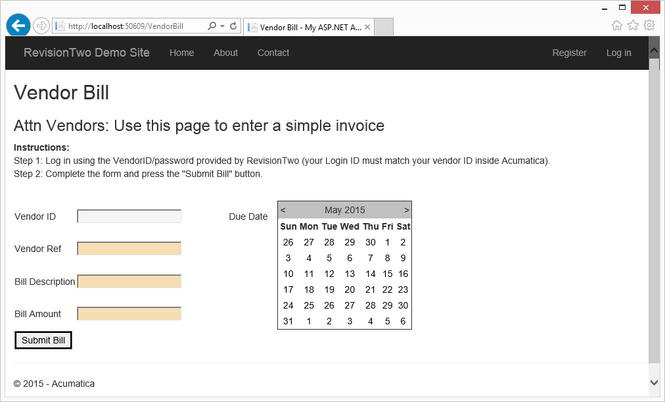This screenshot has width=665, height=402.
Task: Select May 25 in the calendar
Action: point(309,305)
